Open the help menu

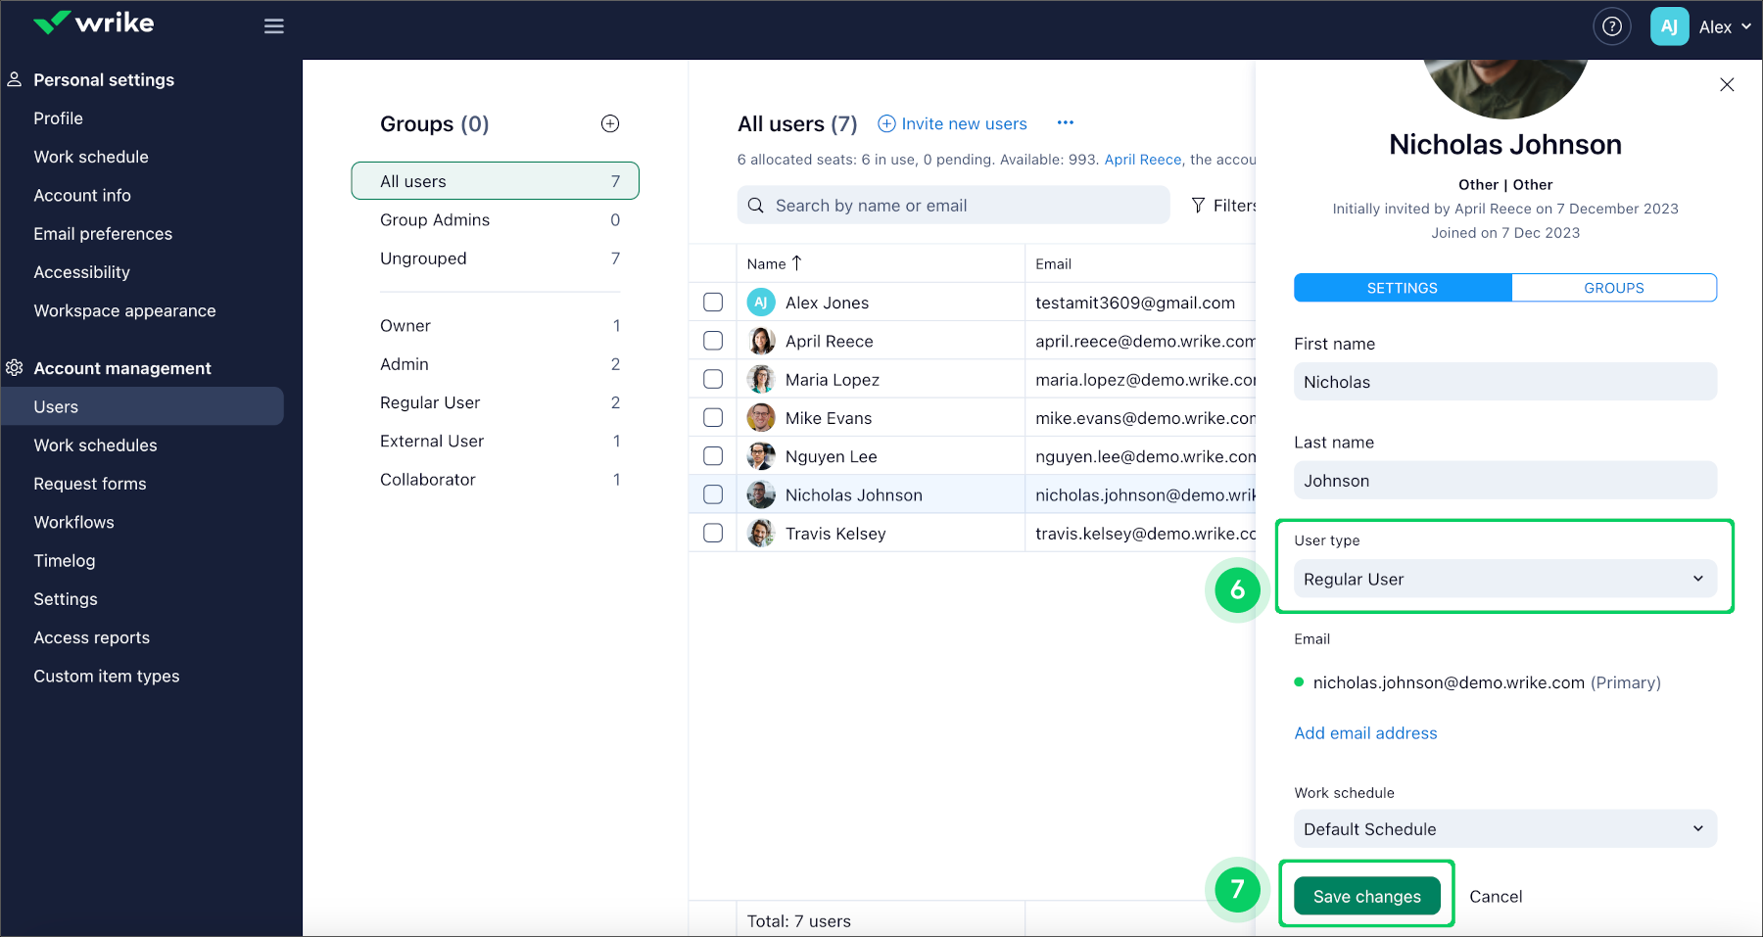1612,26
